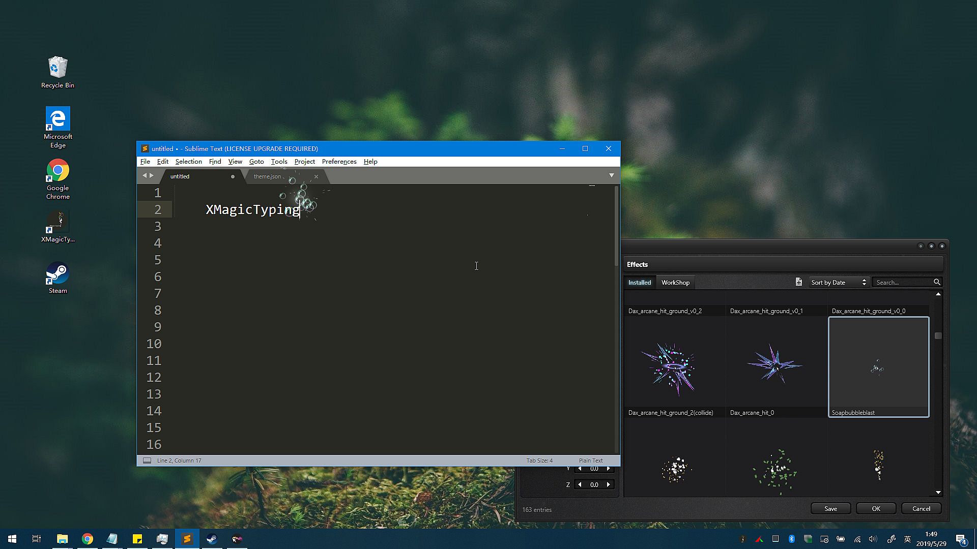Click the next tab arrow in Sublime

click(152, 175)
